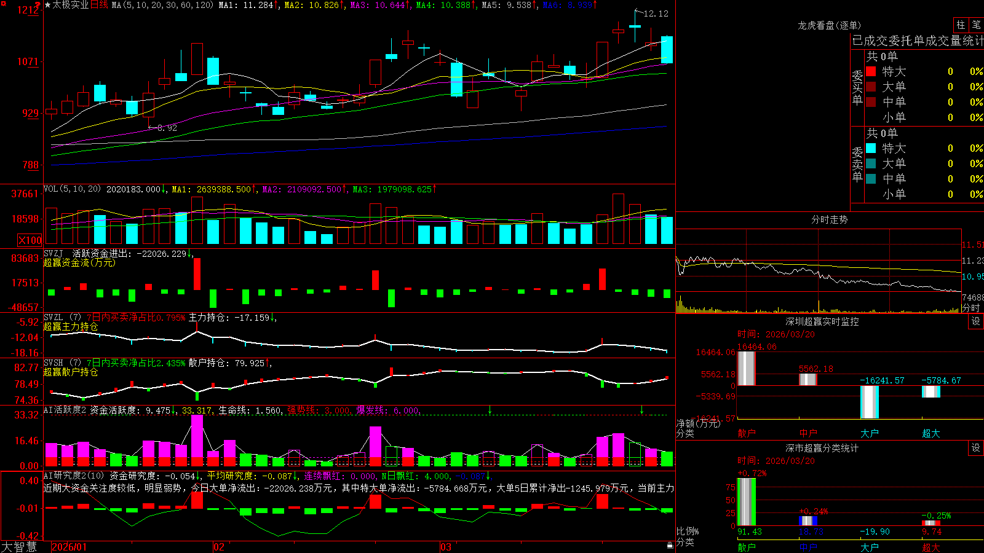The width and height of the screenshot is (984, 553).
Task: Click the MA4: 10.388 green value
Action: [443, 5]
